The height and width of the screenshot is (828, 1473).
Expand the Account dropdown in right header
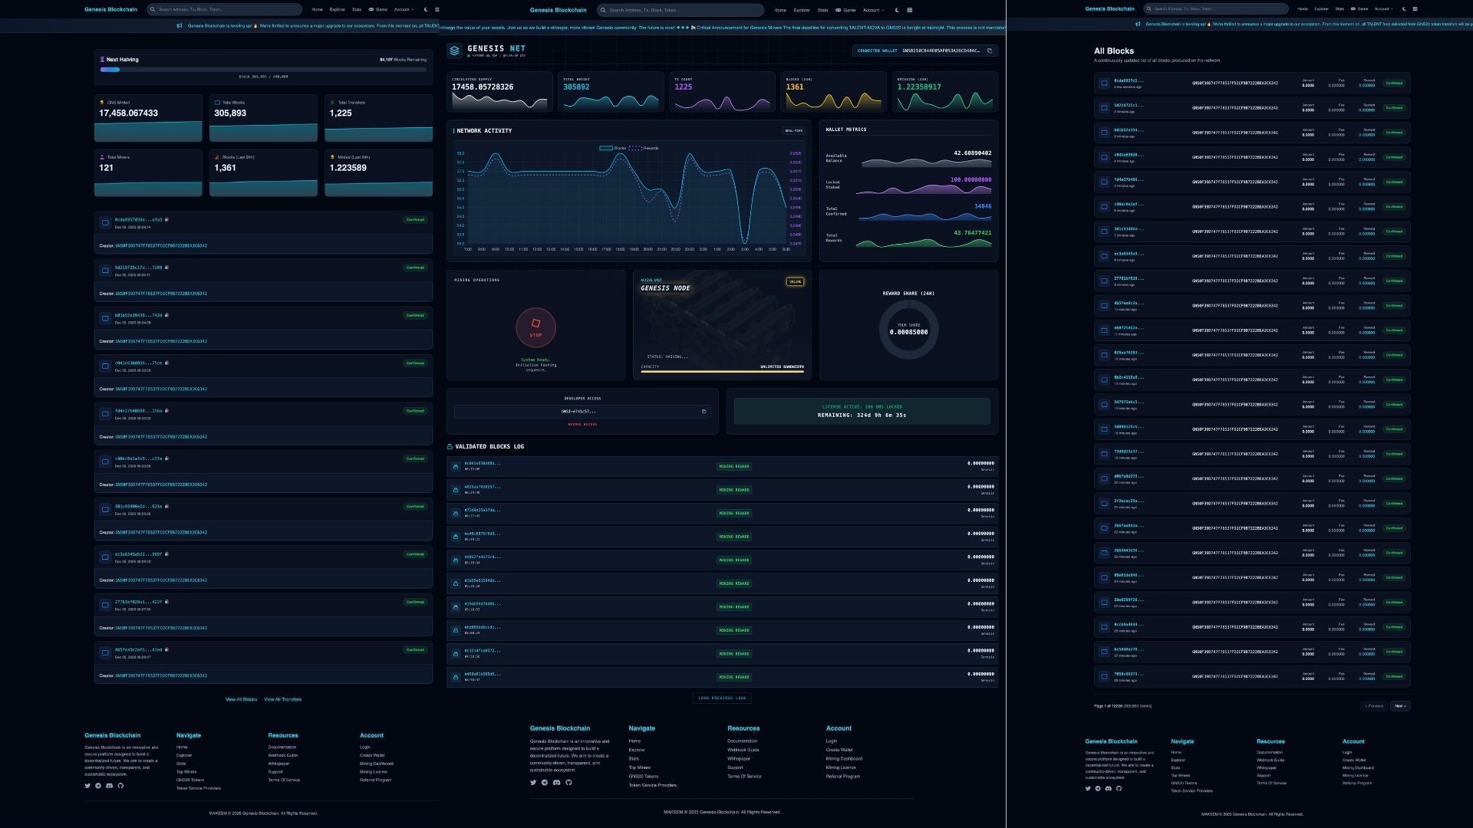tap(1383, 9)
